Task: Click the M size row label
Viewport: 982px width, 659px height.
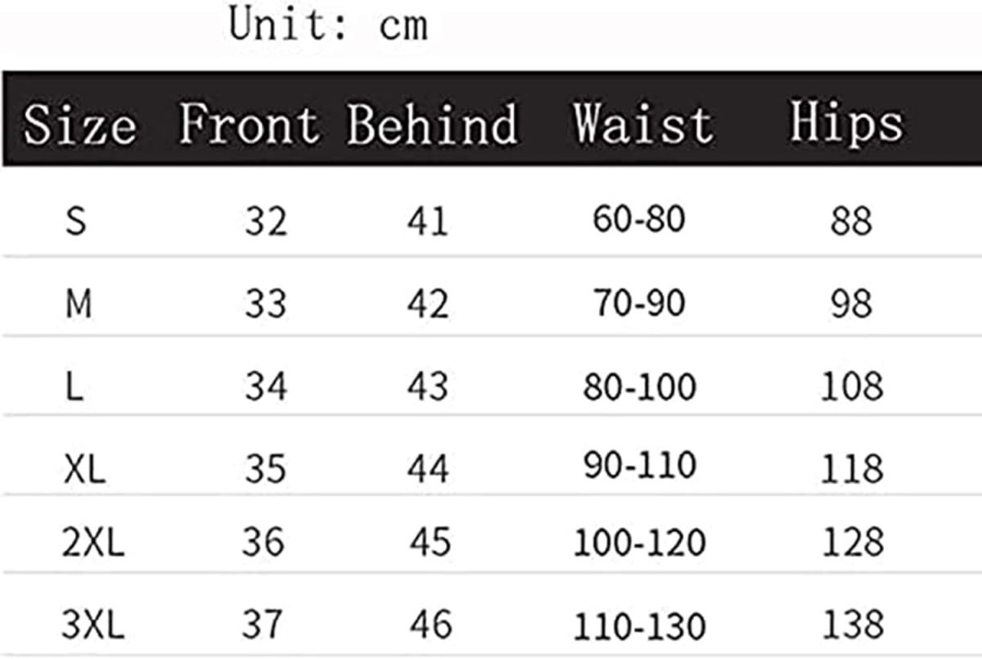Action: tap(79, 305)
